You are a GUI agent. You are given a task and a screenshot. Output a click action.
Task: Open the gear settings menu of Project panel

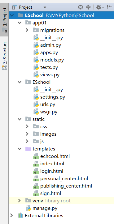[x=100, y=7]
